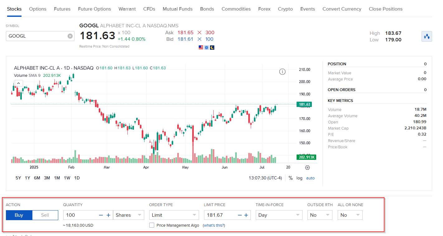Select the 1Y chart timeframe
The width and height of the screenshot is (443, 236).
click(27, 178)
